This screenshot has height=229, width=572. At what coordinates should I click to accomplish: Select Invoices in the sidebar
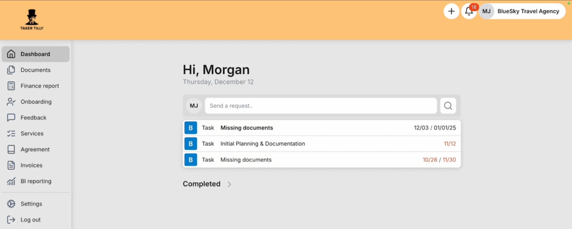(x=31, y=165)
